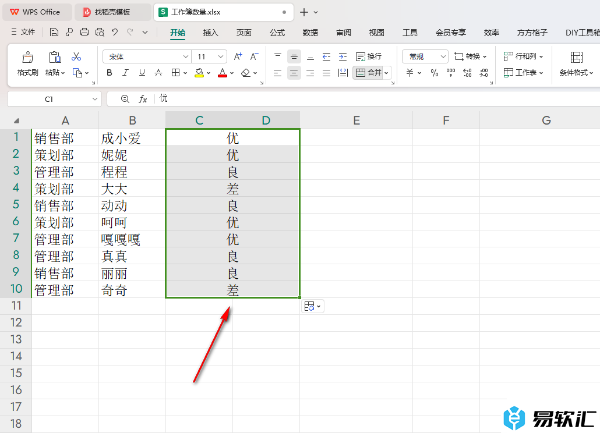
Task: Open the Worksheet menu (工作表)
Action: [523, 73]
